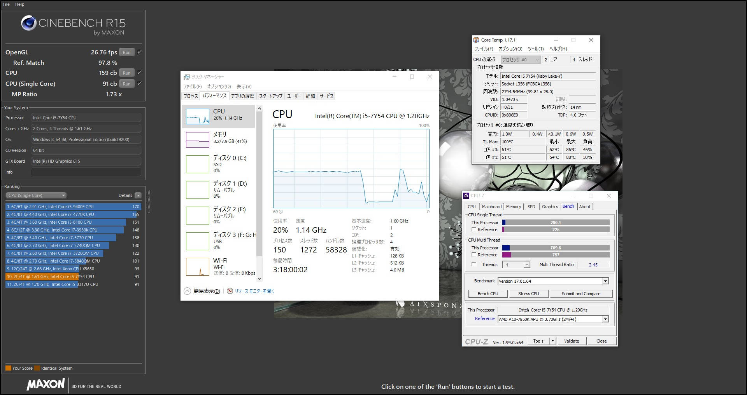This screenshot has height=395, width=747.
Task: Switch to アプリの履歴 tab
Action: 242,96
